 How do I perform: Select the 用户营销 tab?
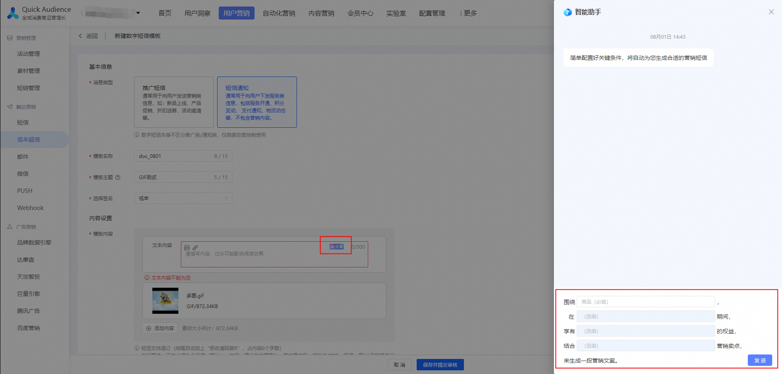pyautogui.click(x=237, y=13)
